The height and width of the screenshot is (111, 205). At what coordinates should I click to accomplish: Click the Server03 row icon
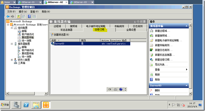53,43
